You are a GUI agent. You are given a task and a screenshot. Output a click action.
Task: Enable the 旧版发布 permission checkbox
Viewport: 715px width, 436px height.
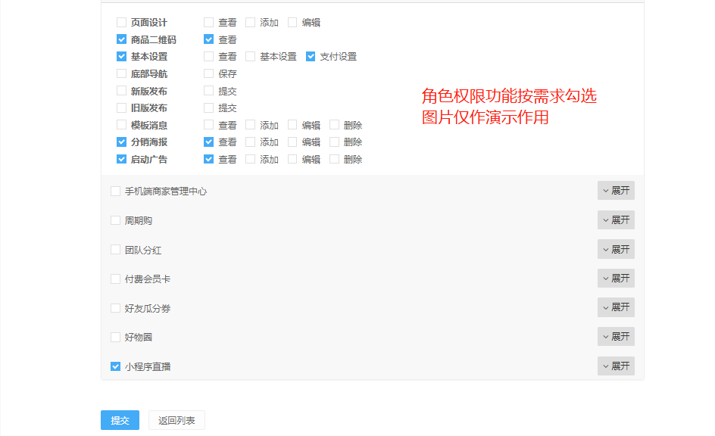pyautogui.click(x=121, y=108)
